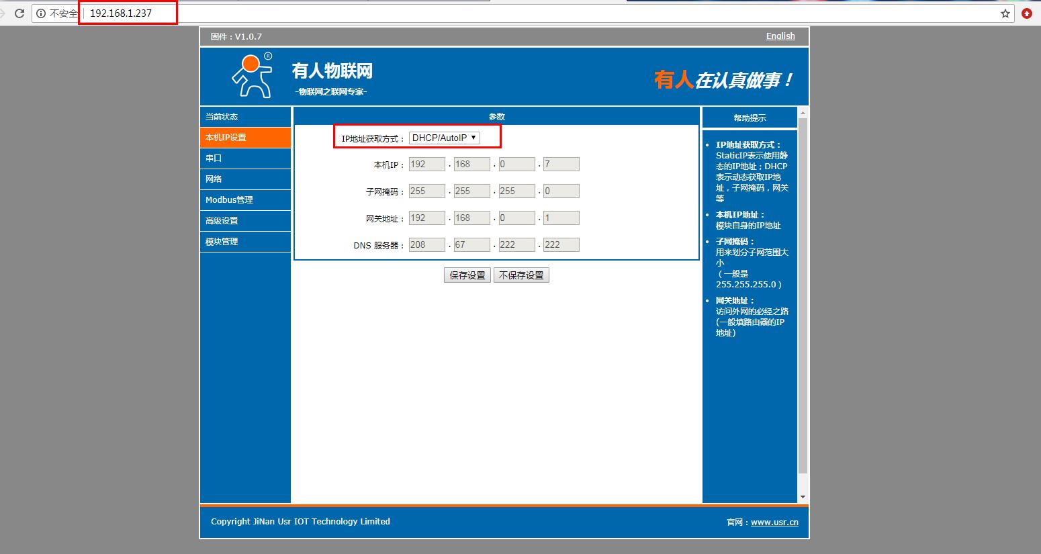
Task: Open the www.usr.cn official website link
Action: click(774, 522)
